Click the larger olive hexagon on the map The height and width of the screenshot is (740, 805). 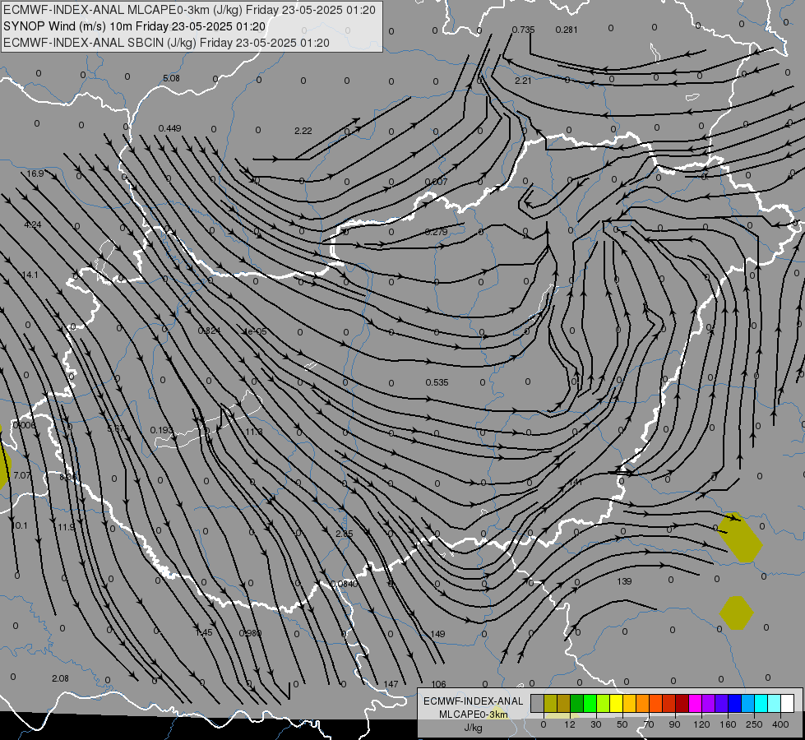pyautogui.click(x=740, y=537)
